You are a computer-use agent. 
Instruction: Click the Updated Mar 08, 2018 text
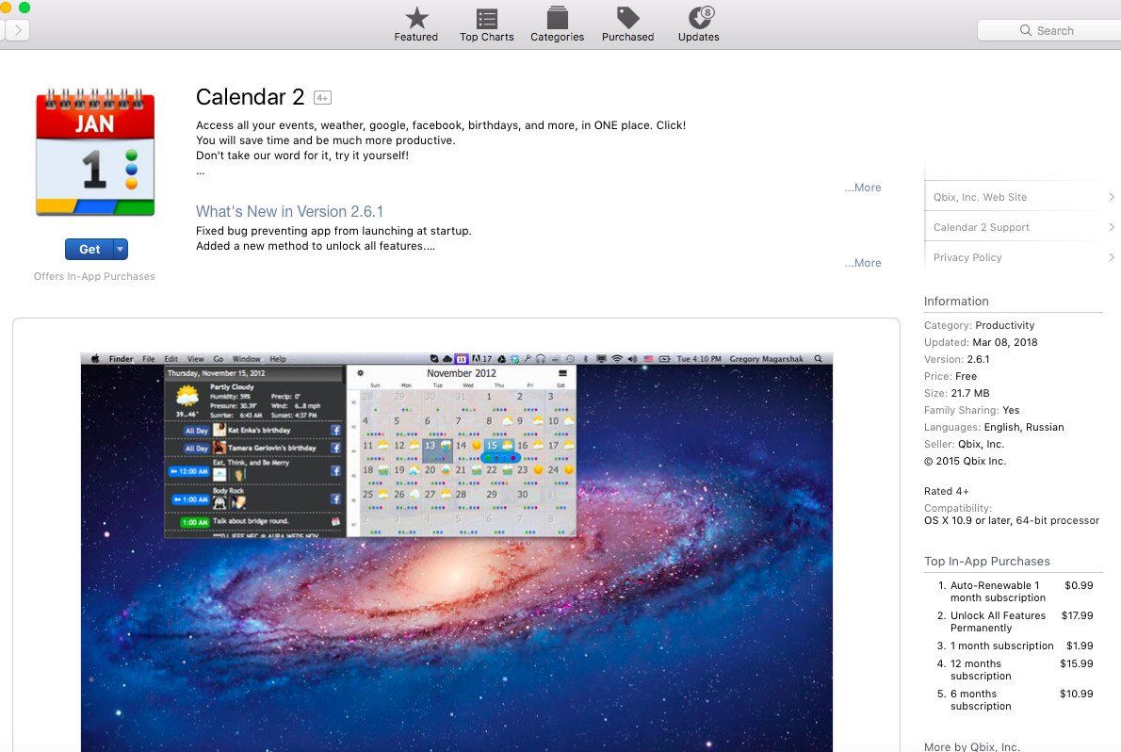[980, 342]
